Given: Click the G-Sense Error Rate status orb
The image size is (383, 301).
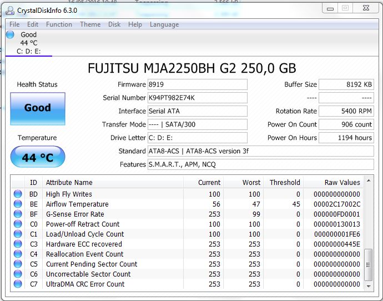Looking at the screenshot, I should point(18,214).
